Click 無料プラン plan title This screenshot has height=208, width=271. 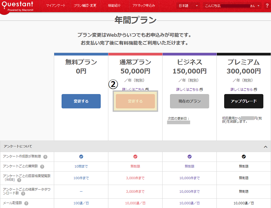point(81,62)
